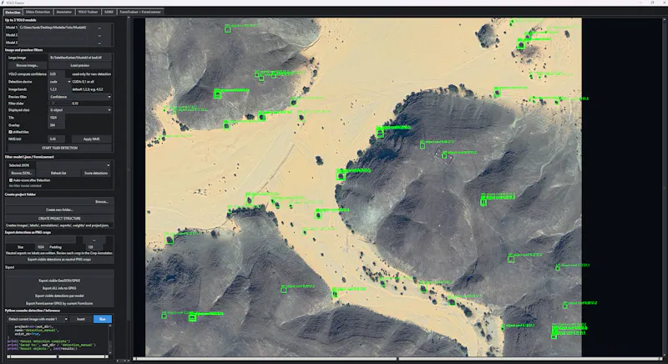This screenshot has height=364, width=668.
Task: Click the Browse JSON... button
Action: coord(22,174)
